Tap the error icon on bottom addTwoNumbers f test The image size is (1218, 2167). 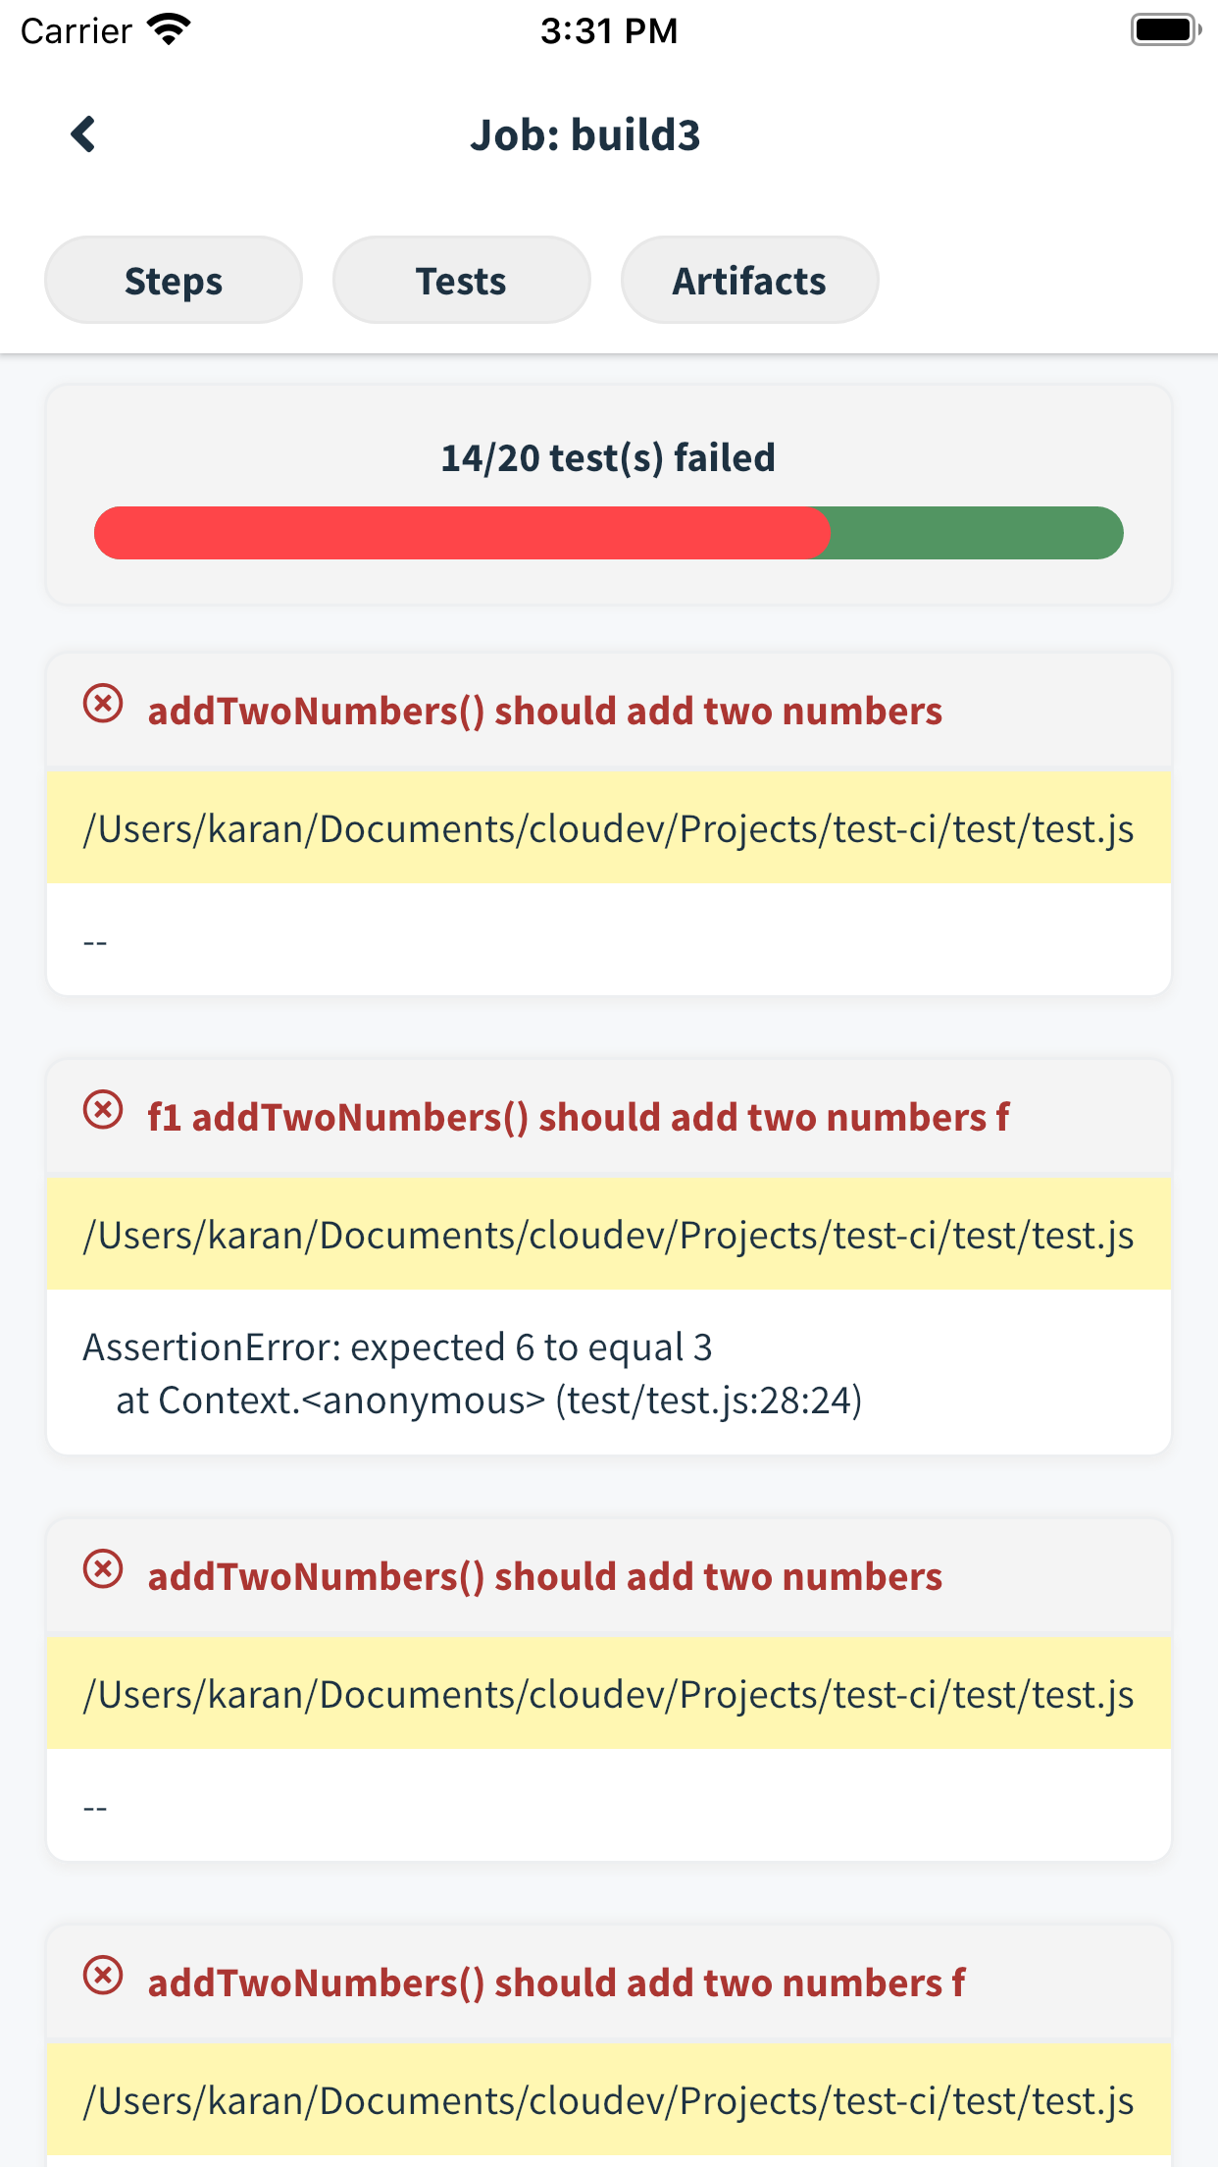tap(103, 1978)
